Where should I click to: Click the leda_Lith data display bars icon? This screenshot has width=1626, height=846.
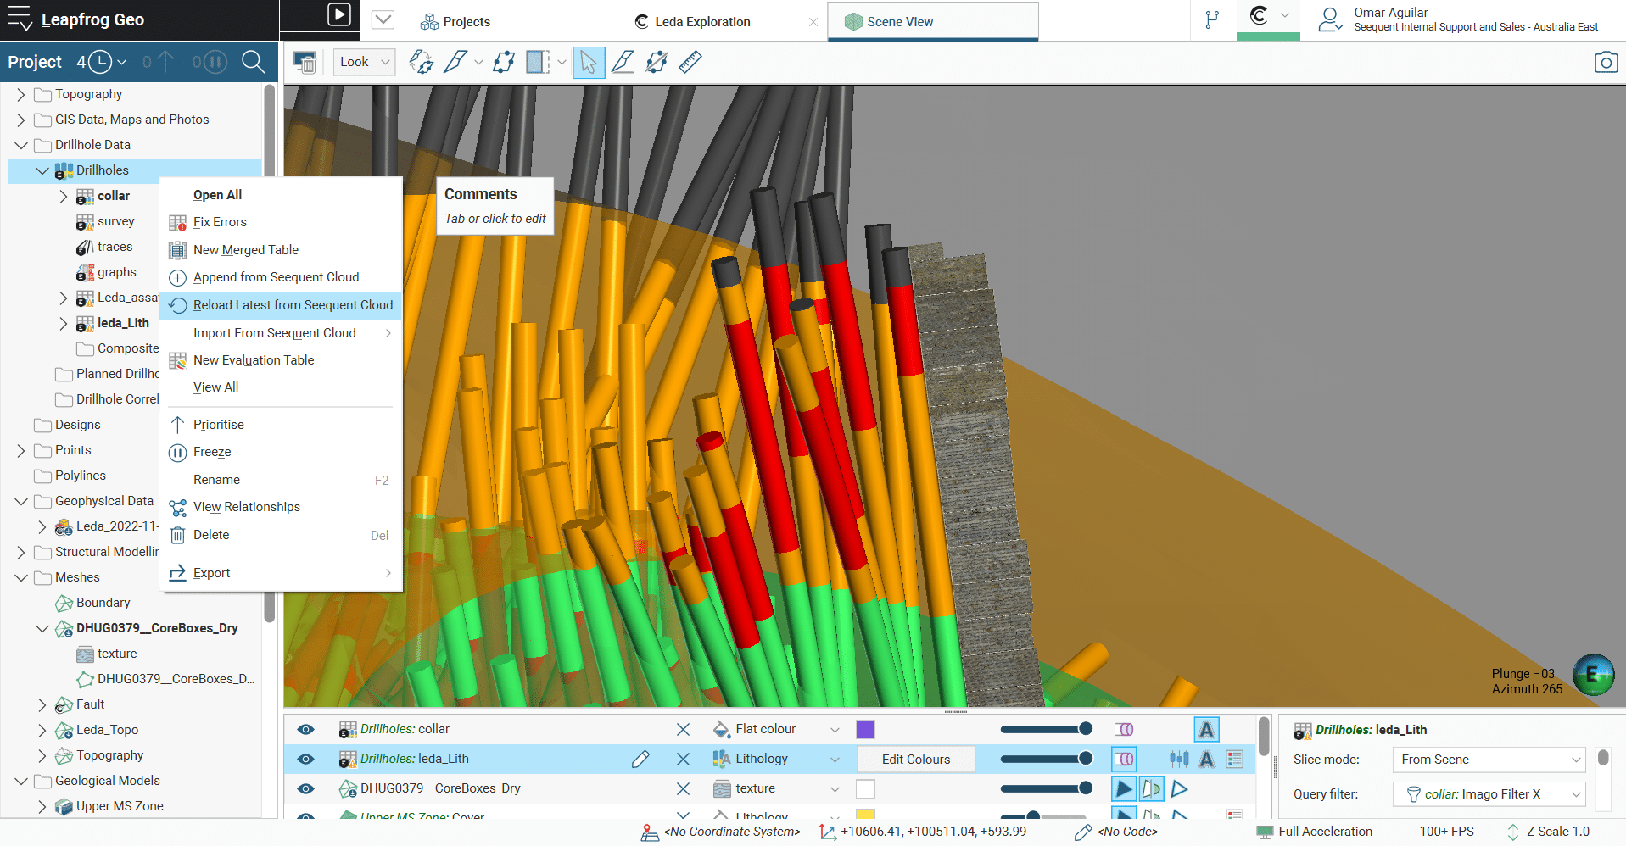pos(1179,760)
